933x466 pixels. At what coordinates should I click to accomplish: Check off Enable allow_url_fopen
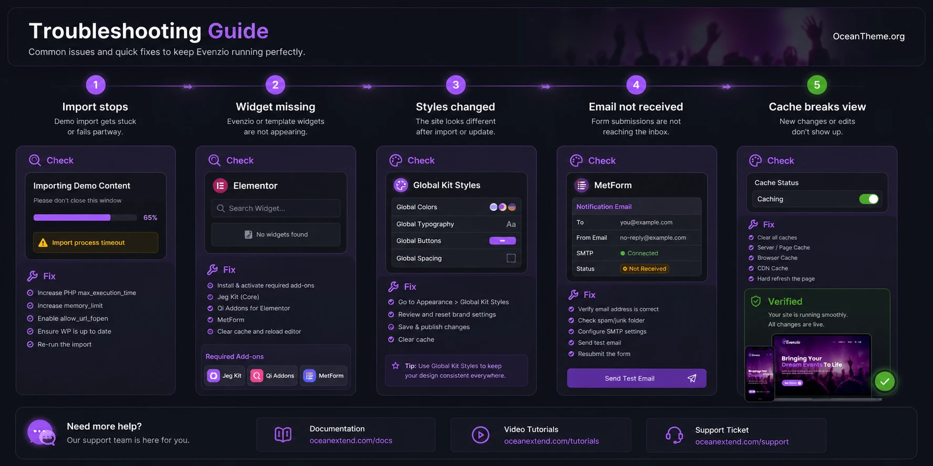[x=30, y=318]
